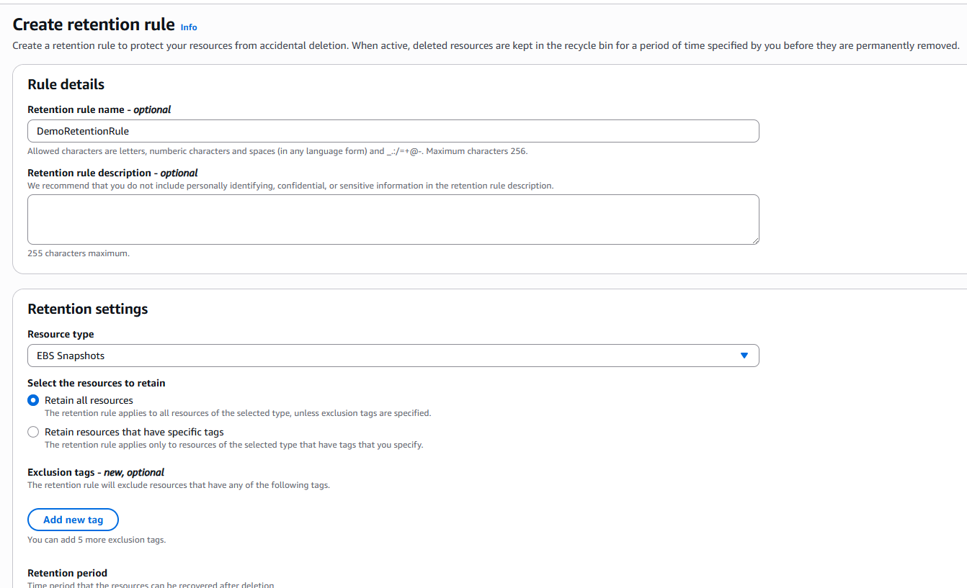Click the Retention period label
The height and width of the screenshot is (588, 967).
(67, 573)
